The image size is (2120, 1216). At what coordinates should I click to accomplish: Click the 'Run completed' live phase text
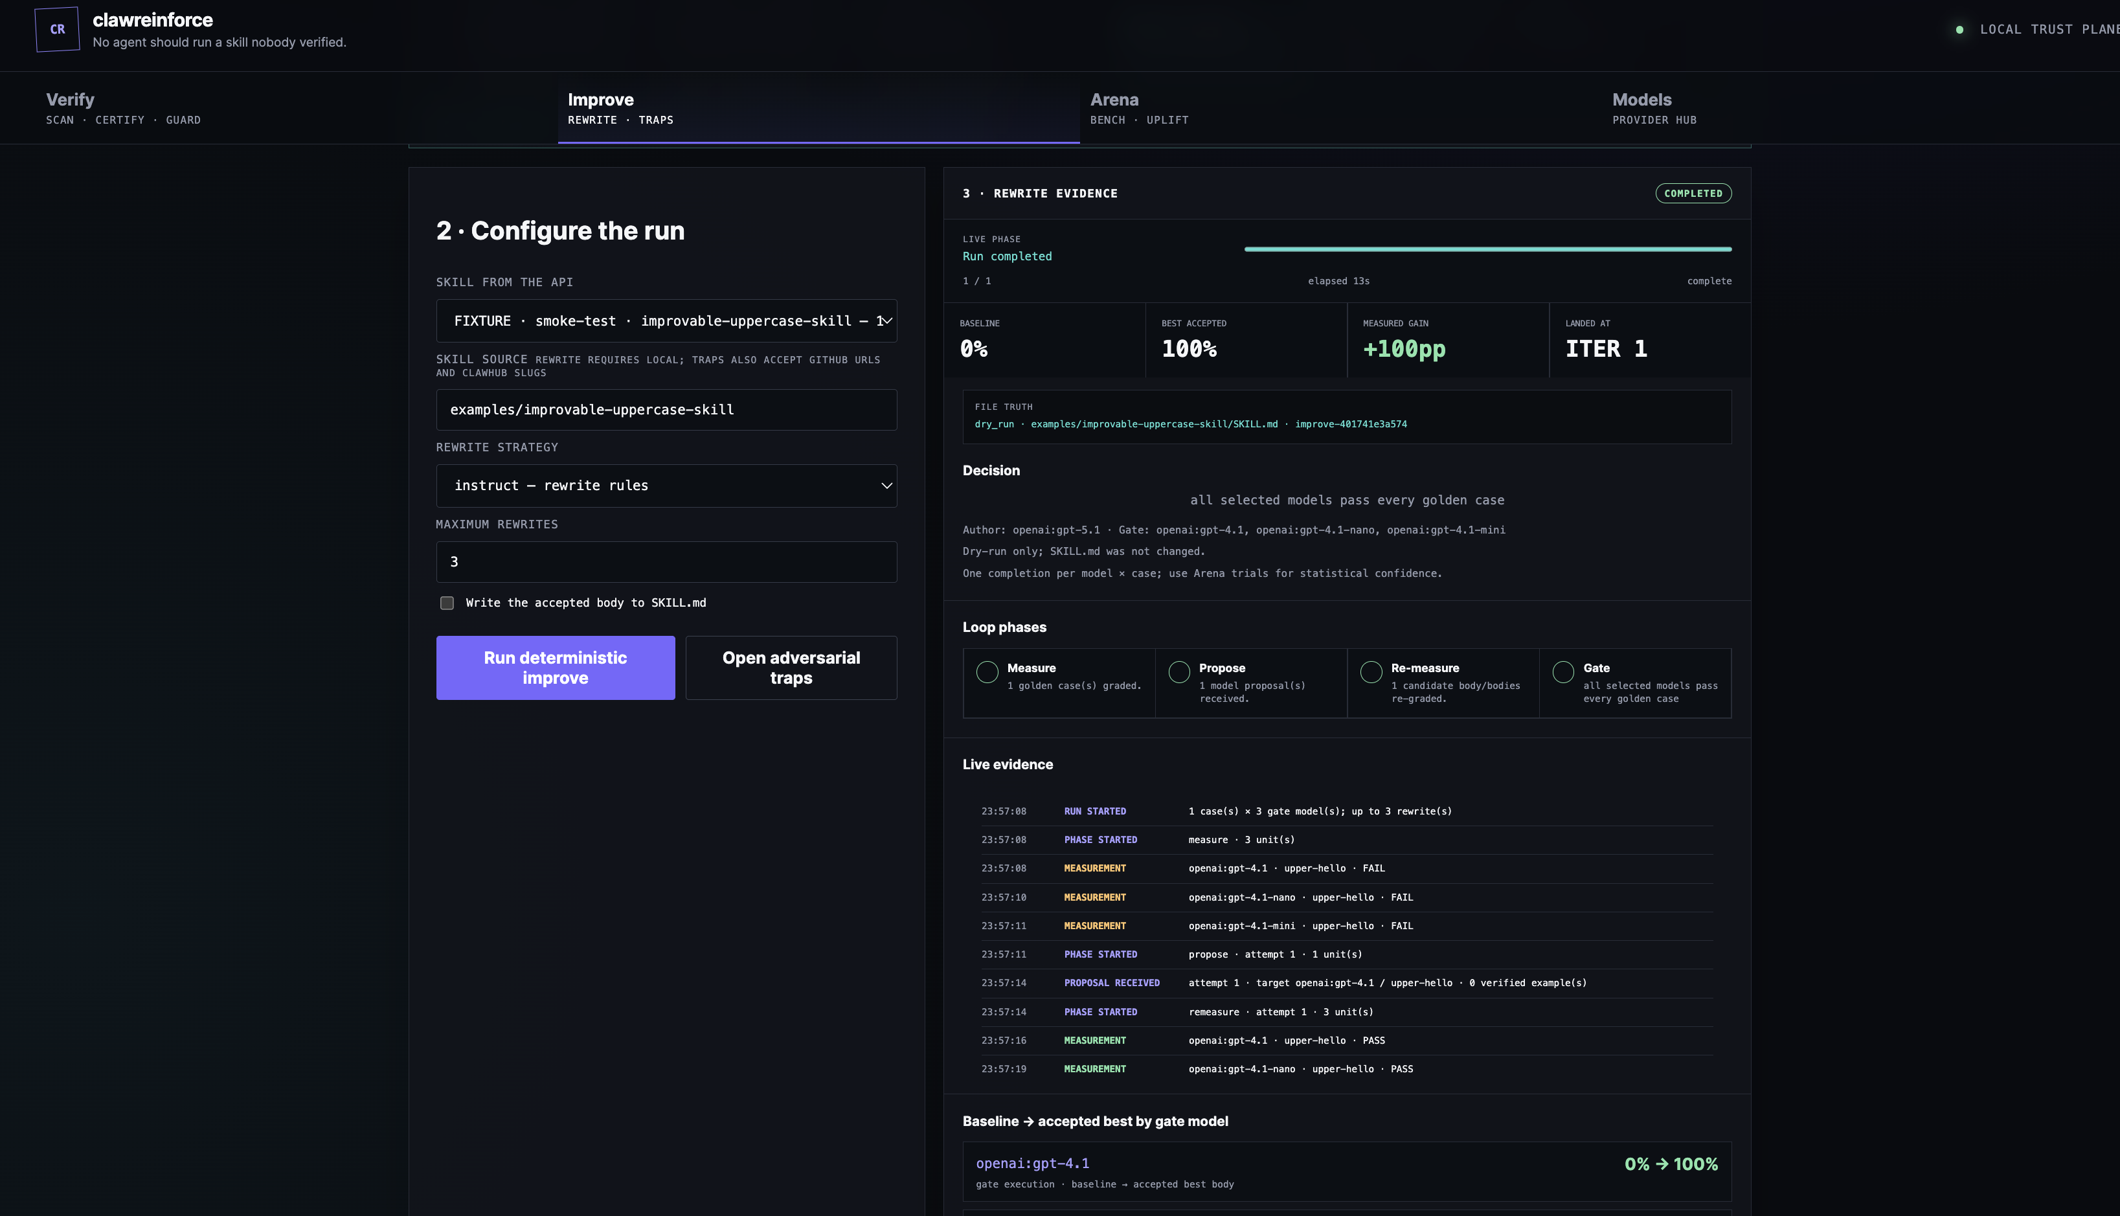[1007, 256]
